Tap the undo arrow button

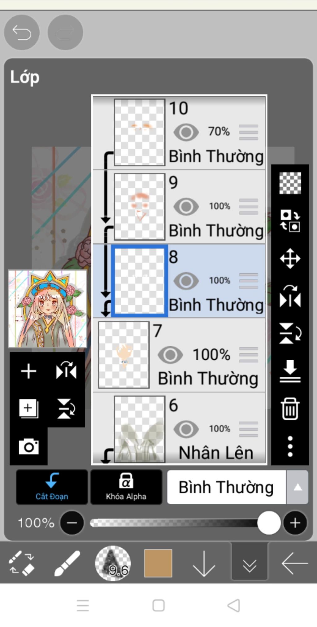tap(22, 32)
